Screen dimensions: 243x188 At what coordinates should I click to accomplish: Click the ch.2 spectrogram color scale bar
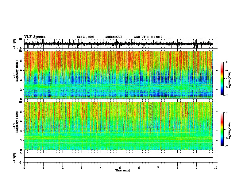[222, 129]
